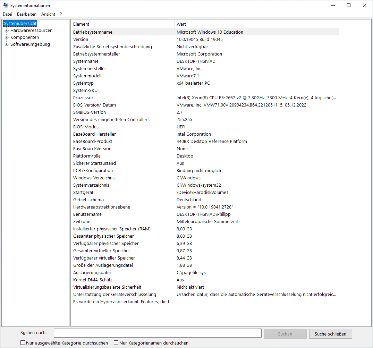Click the Element column header
Image resolution: width=373 pixels, height=348 pixels.
point(121,24)
